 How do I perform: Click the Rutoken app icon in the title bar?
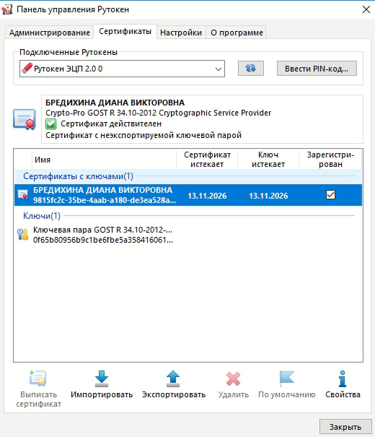tap(7, 9)
